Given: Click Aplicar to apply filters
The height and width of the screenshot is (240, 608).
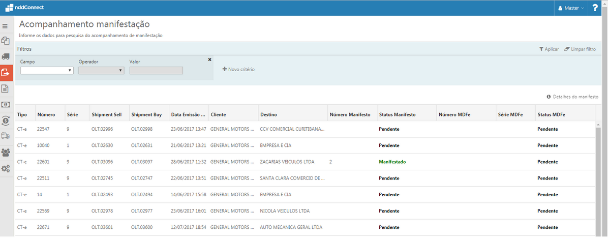Looking at the screenshot, I should click(549, 49).
